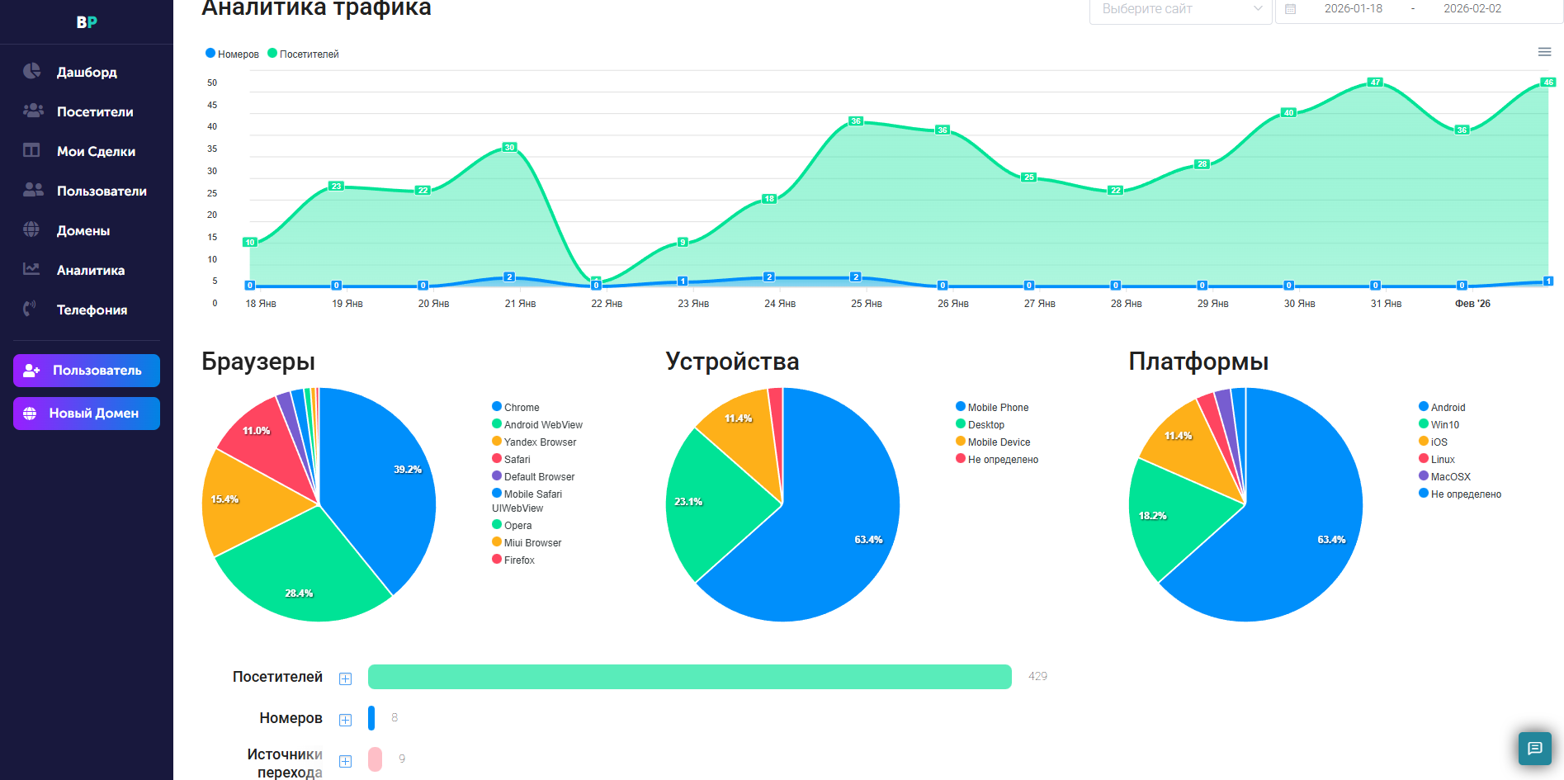Click the 46 data point at chart end

click(1548, 82)
